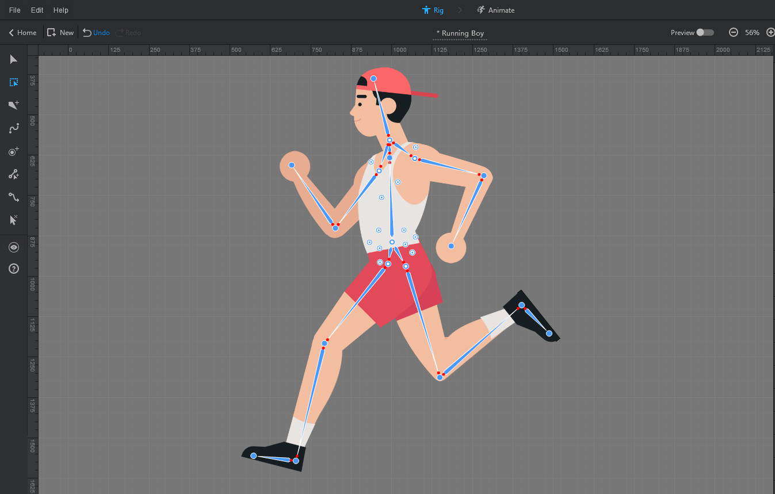775x494 pixels.
Task: Select the curve point tool
Action: (x=14, y=128)
